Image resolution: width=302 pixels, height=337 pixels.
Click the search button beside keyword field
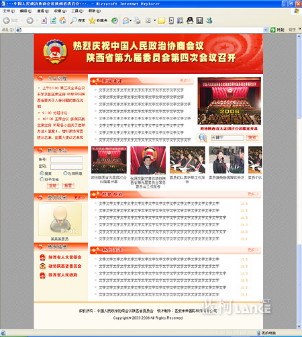click(252, 138)
